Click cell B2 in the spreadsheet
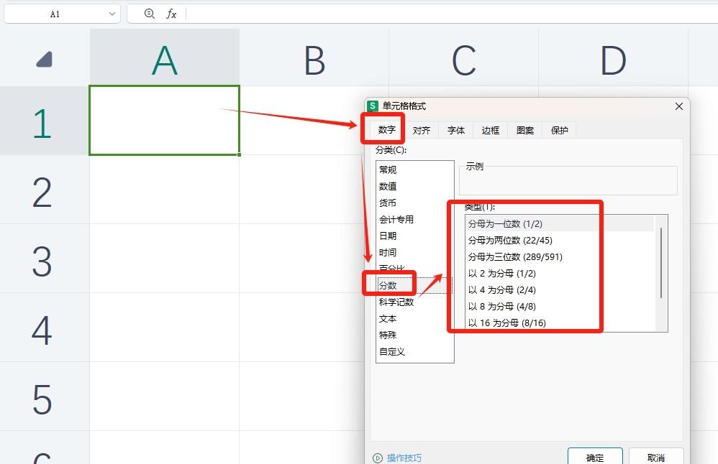718x464 pixels. tap(302, 190)
